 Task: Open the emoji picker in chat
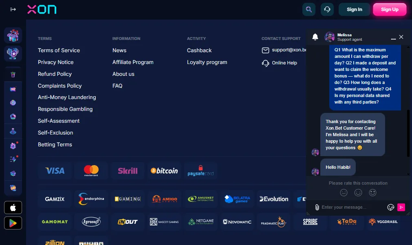tap(391, 207)
